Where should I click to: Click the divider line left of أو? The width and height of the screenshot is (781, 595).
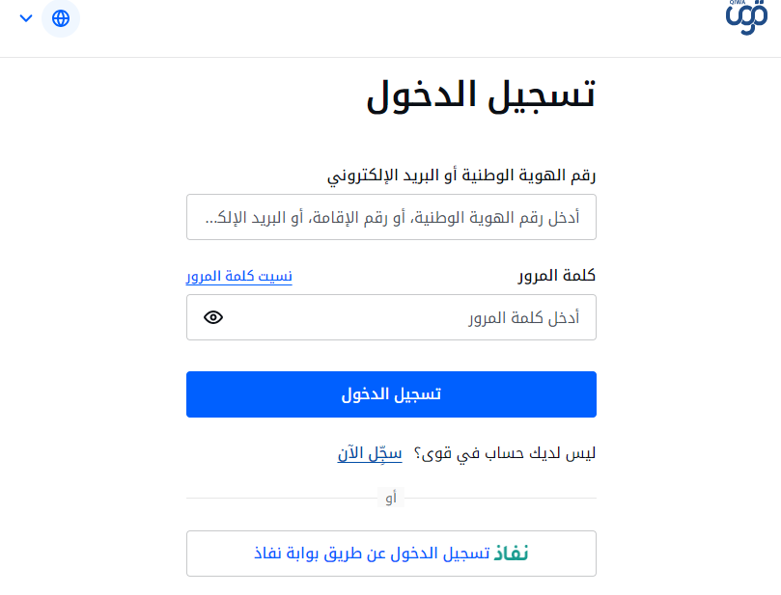tap(283, 498)
